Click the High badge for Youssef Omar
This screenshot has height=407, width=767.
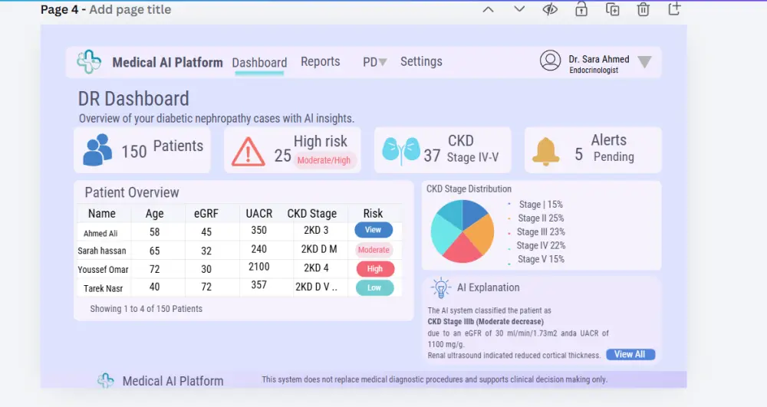pos(375,269)
